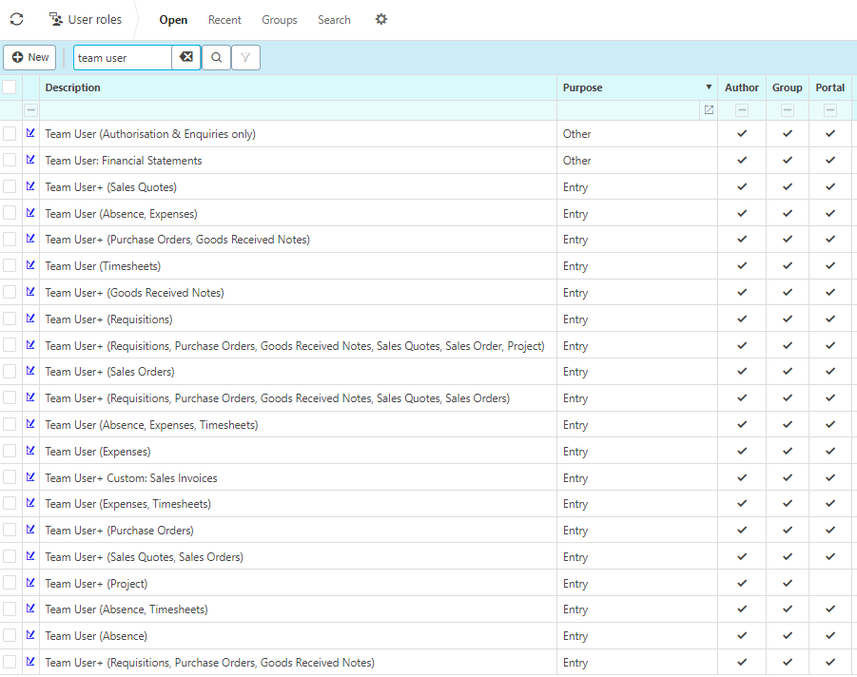Open edit icon for Team User (Expenses, Timesheets)
The width and height of the screenshot is (857, 677).
(x=30, y=503)
